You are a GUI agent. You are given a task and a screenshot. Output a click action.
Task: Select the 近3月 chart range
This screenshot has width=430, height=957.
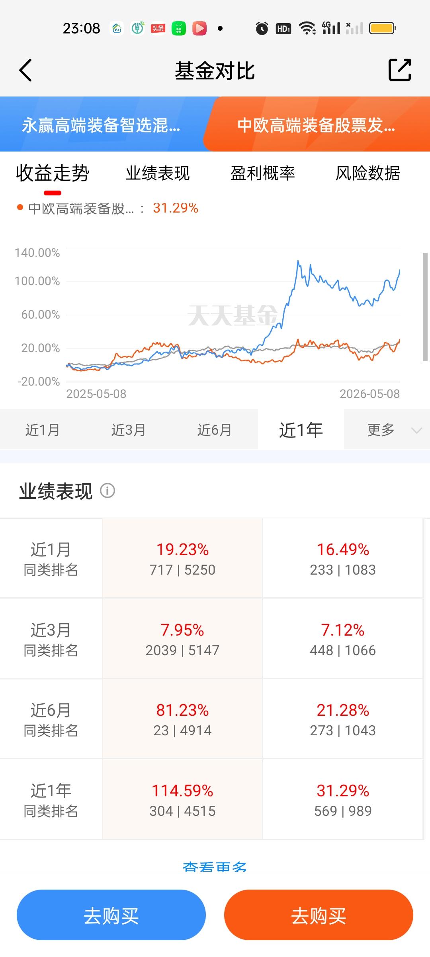click(x=129, y=430)
